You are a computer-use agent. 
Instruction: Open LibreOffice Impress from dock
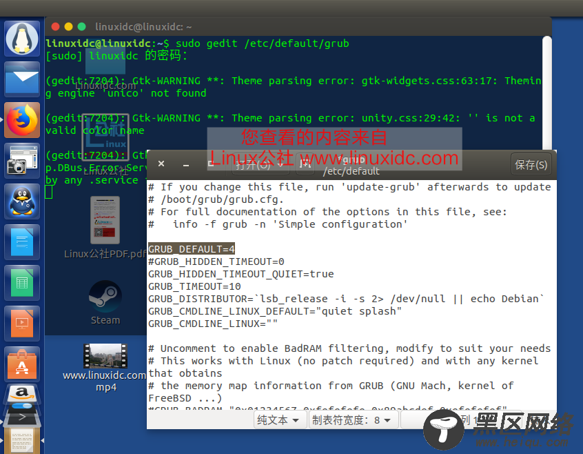[x=22, y=324]
